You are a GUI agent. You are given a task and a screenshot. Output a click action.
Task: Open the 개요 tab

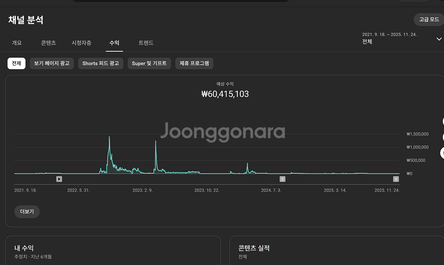coord(17,43)
